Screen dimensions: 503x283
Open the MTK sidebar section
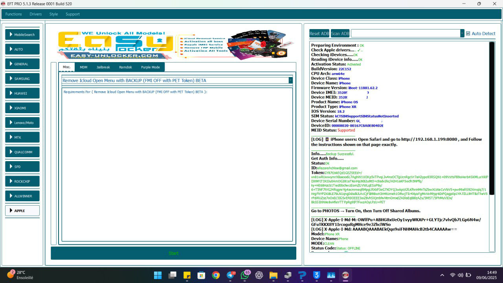22,137
